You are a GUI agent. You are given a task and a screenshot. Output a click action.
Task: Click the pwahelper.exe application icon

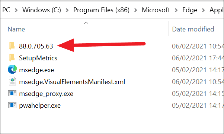(x=12, y=105)
